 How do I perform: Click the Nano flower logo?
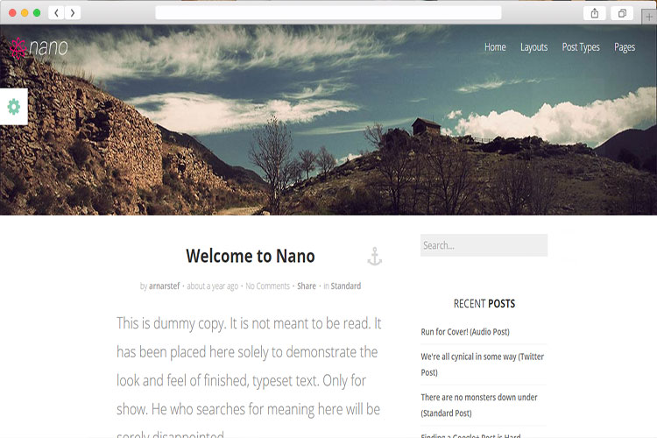pos(18,48)
